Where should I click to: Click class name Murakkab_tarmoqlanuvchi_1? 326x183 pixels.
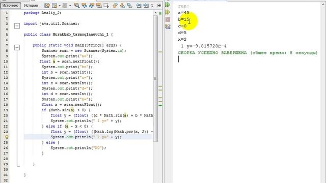click(x=80, y=35)
